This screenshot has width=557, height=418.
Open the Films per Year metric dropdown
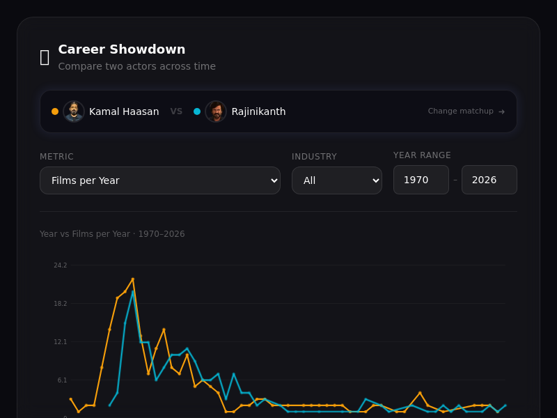[160, 180]
